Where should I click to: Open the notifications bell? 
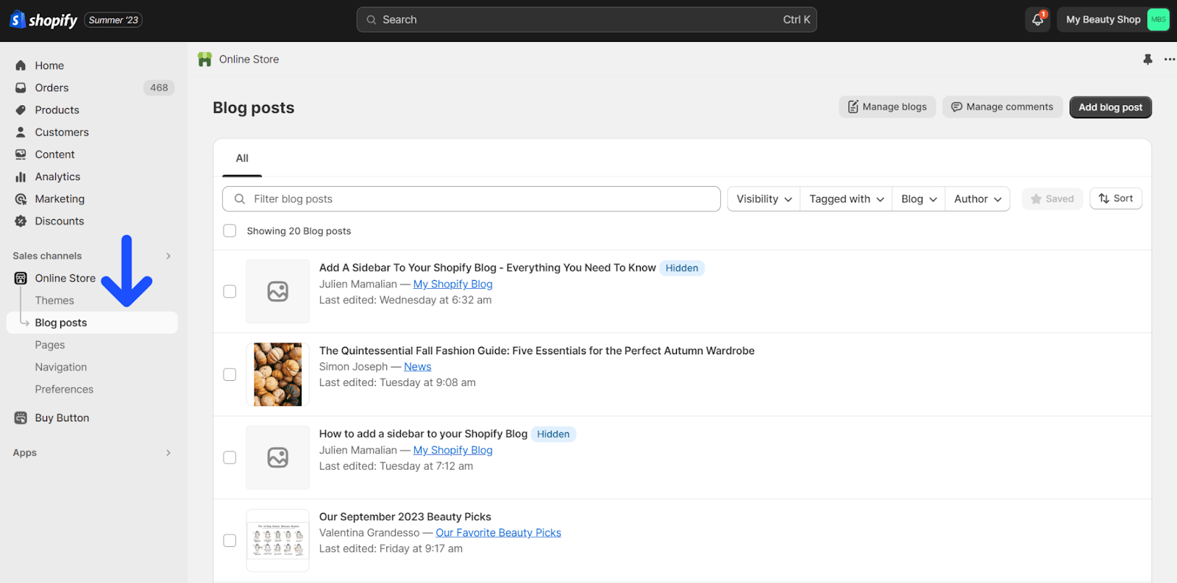point(1038,20)
